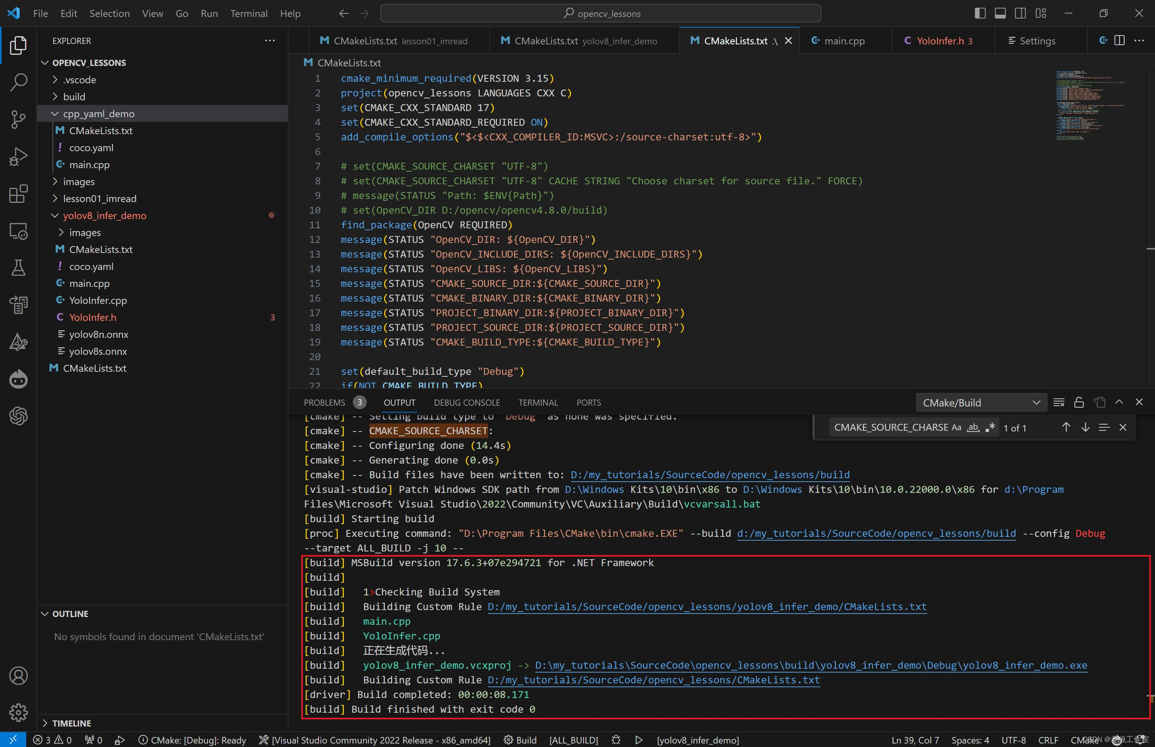Toggle Match Case in find widget

(956, 427)
